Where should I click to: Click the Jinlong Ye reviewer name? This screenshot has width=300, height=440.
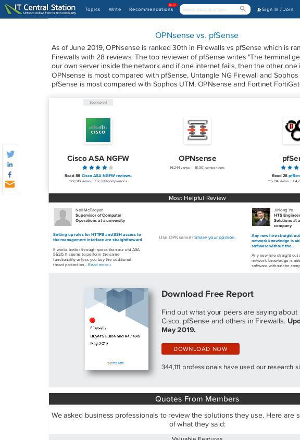(x=283, y=210)
